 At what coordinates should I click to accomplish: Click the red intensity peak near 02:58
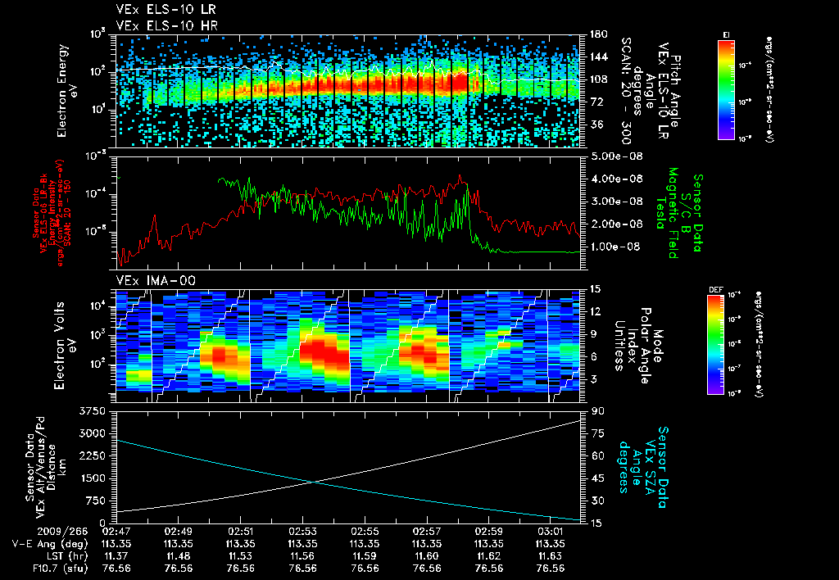tap(460, 177)
